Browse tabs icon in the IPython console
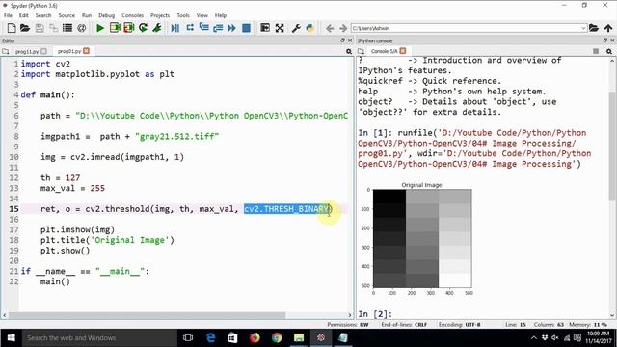Viewport: 617px width, 347px height. tap(361, 51)
